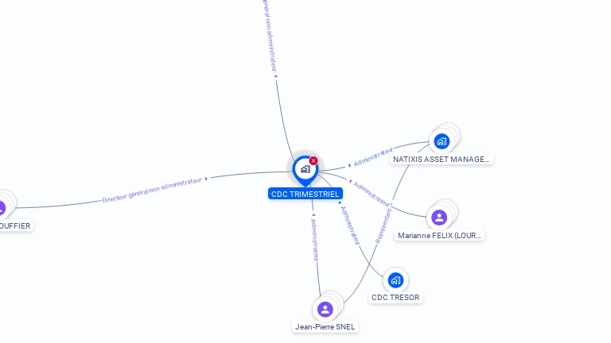This screenshot has height=343, width=611.
Task: Click the vertical edge label at top
Action: tap(270, 36)
